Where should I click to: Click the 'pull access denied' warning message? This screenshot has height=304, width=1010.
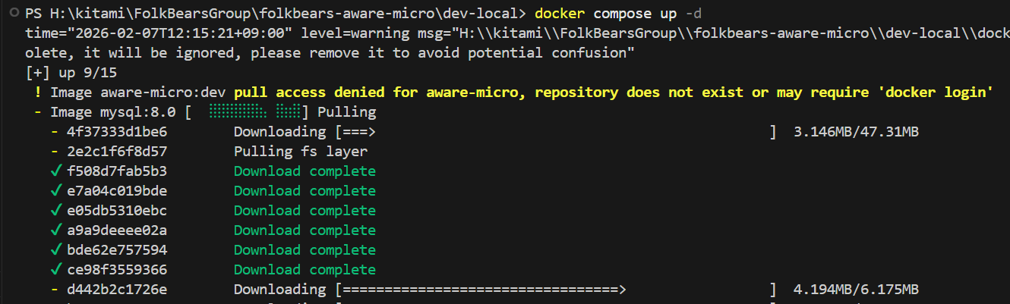tap(614, 92)
